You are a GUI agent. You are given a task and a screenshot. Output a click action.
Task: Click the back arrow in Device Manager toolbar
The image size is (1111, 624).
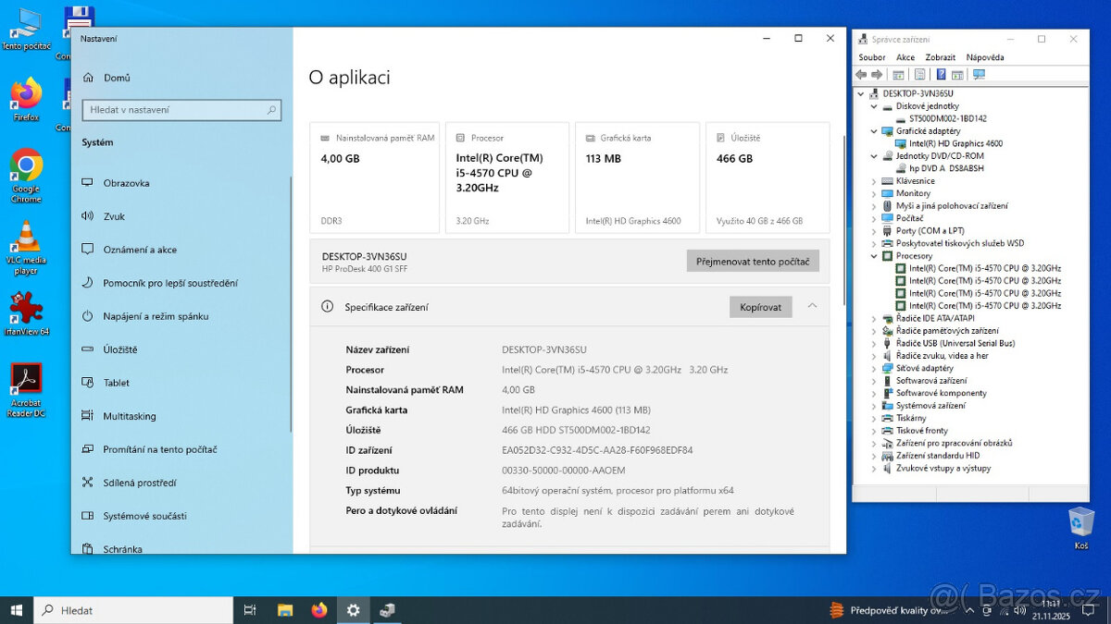(x=861, y=74)
